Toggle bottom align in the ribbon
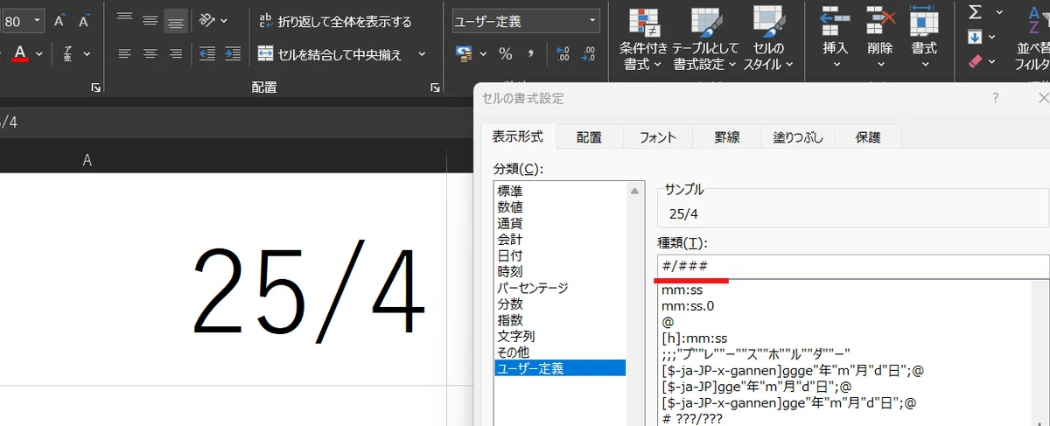Viewport: 1050px width, 426px height. (x=176, y=19)
